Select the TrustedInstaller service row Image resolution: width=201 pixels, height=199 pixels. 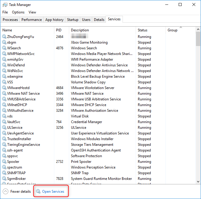(19, 139)
